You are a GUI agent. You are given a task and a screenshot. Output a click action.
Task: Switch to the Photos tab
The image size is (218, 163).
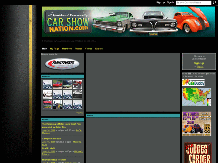pyautogui.click(x=78, y=49)
